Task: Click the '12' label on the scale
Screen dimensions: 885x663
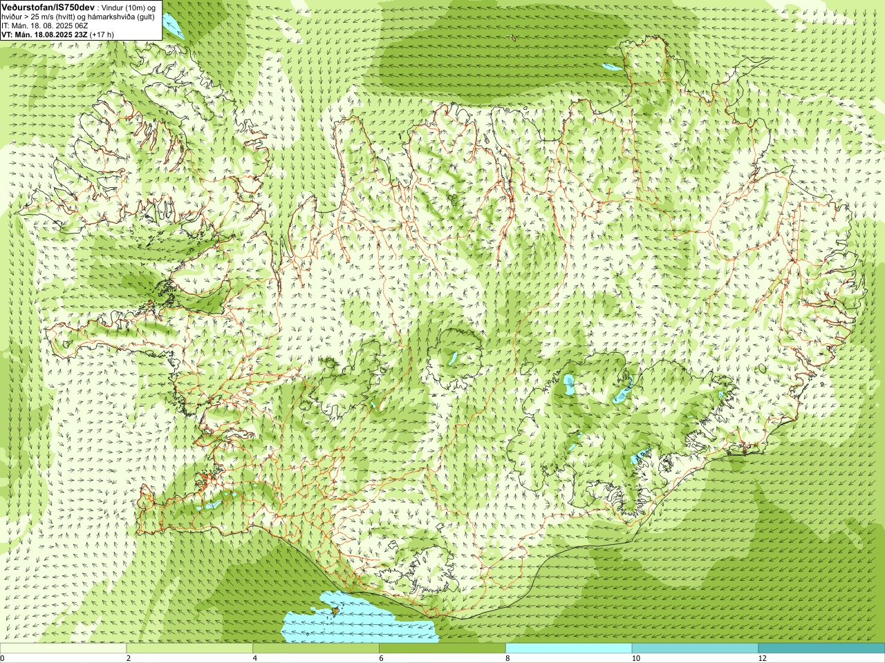Action: point(763,658)
